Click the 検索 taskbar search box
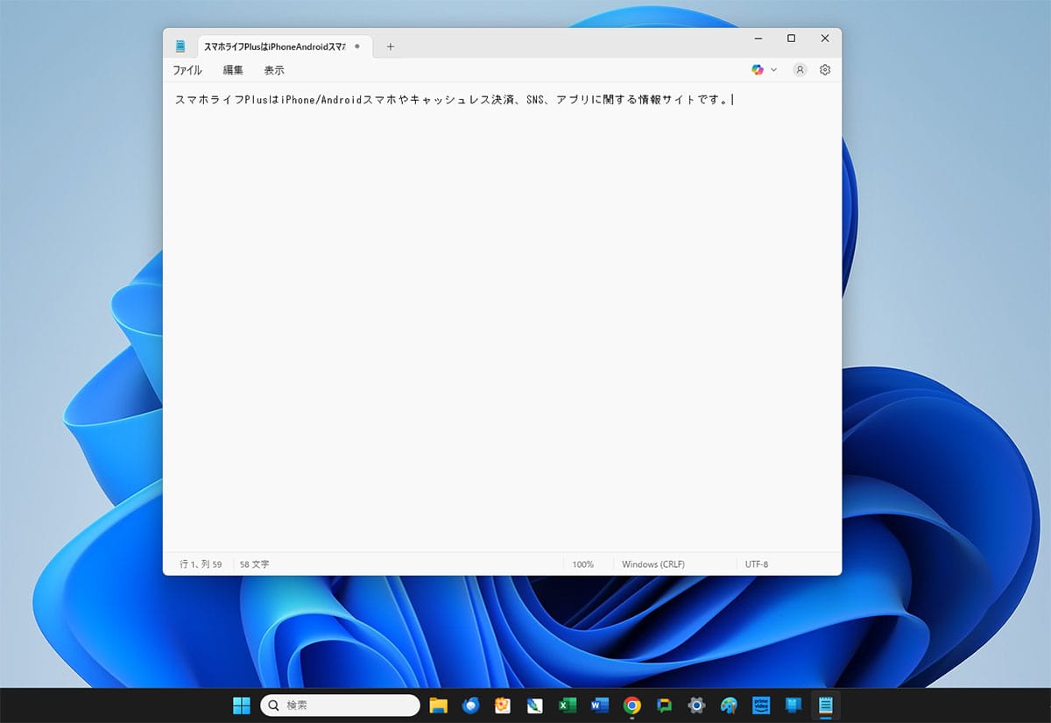The width and height of the screenshot is (1051, 723). [340, 705]
